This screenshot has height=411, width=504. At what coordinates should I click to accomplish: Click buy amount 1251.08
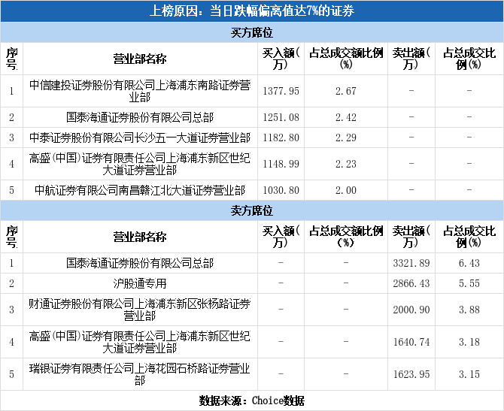point(281,117)
